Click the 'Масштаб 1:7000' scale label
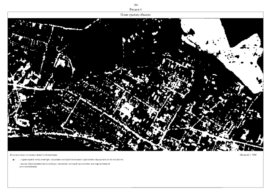 coord(248,154)
